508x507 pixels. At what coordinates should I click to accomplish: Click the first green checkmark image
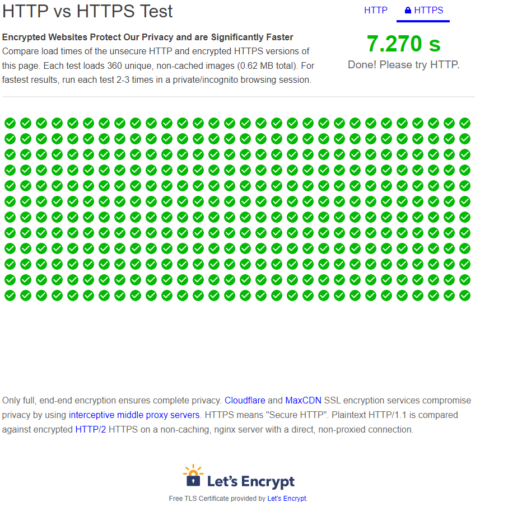point(10,123)
